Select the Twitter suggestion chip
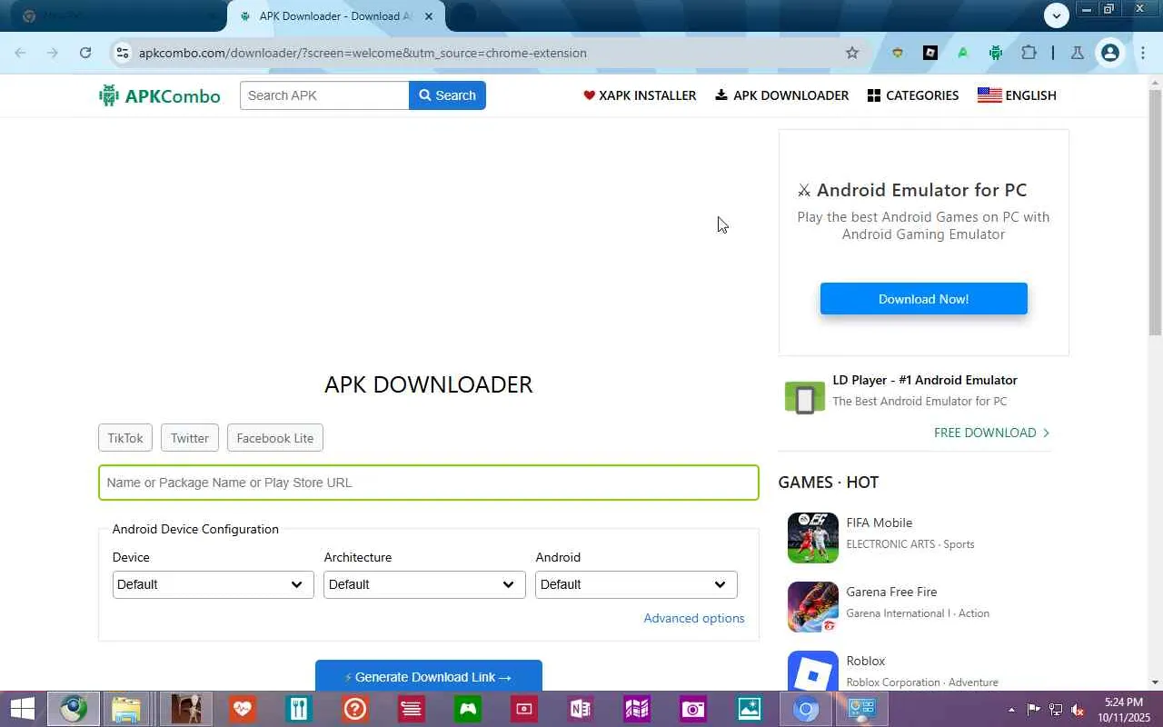1163x727 pixels. click(190, 438)
